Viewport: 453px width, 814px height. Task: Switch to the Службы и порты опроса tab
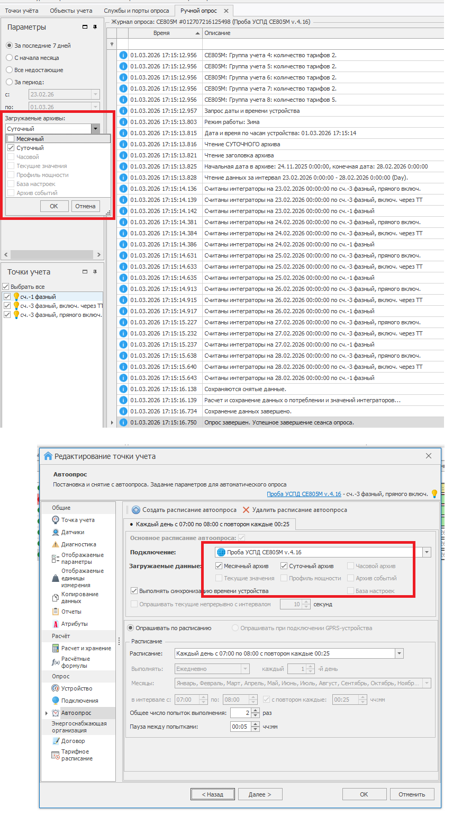coord(136,11)
